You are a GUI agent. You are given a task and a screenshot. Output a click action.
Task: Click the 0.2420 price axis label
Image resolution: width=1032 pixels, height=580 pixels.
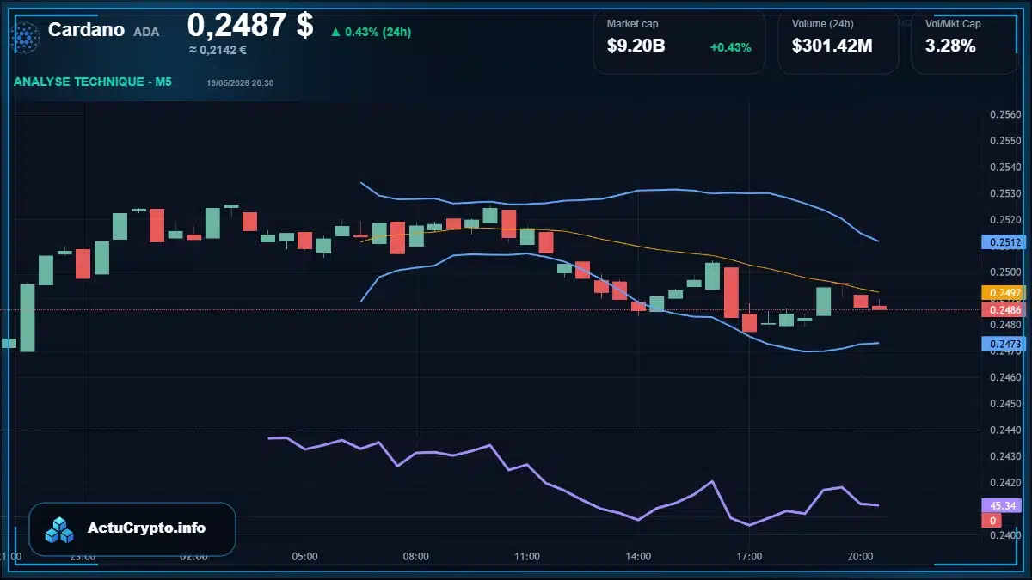pos(1004,482)
